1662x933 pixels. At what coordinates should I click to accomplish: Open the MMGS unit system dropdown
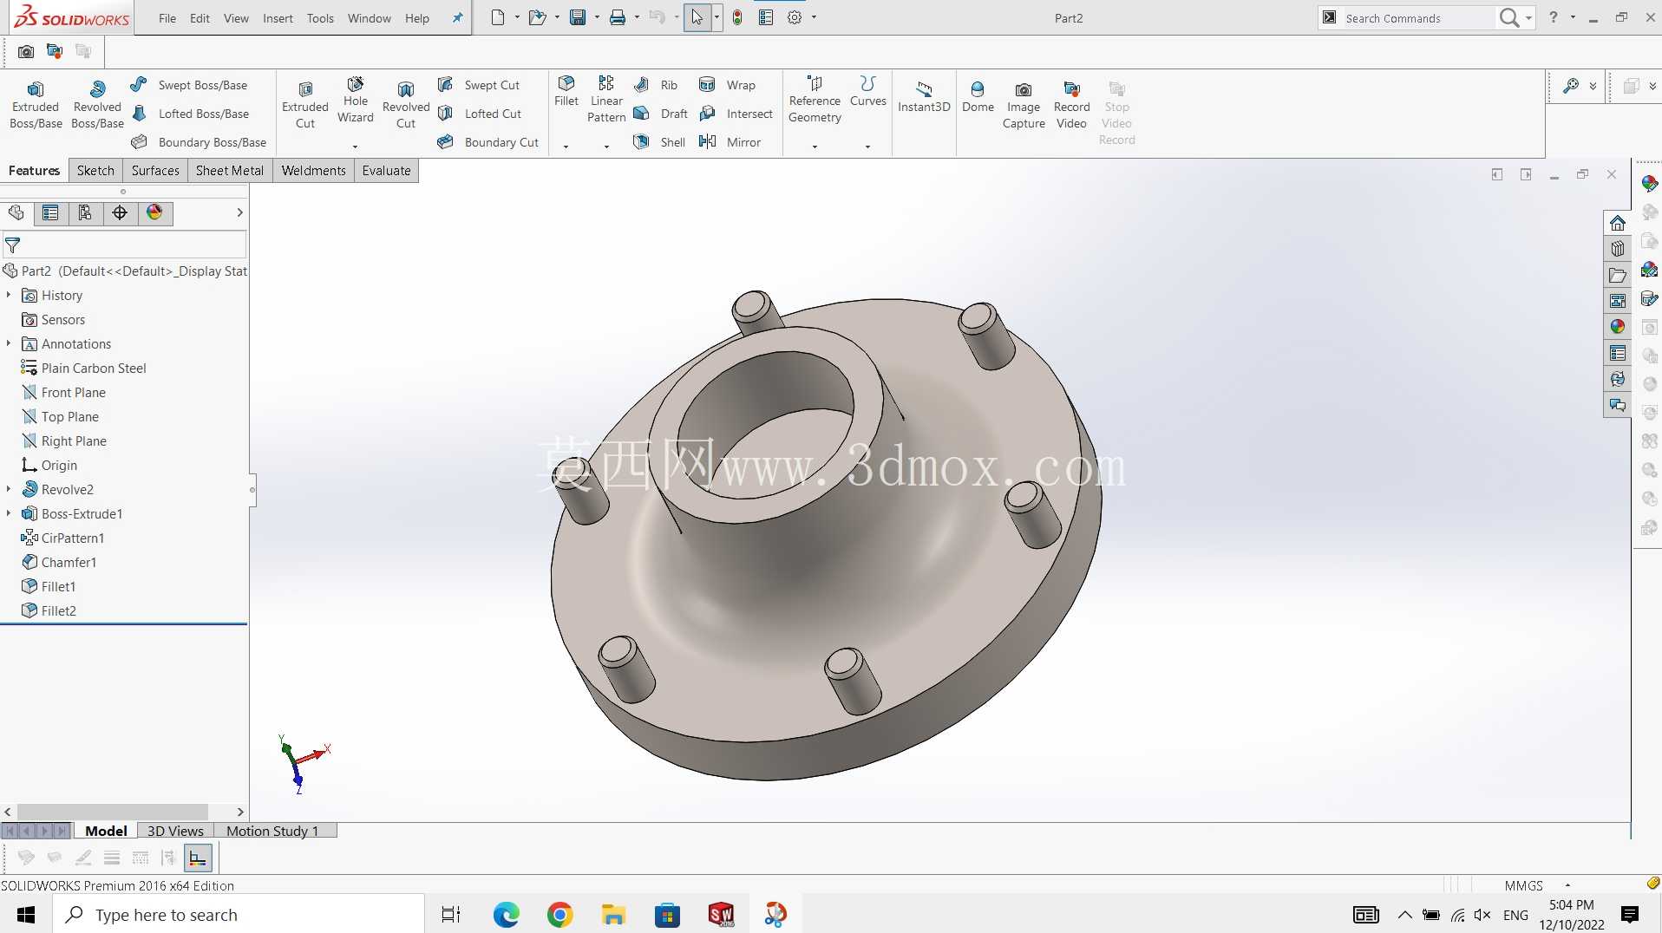click(x=1567, y=885)
